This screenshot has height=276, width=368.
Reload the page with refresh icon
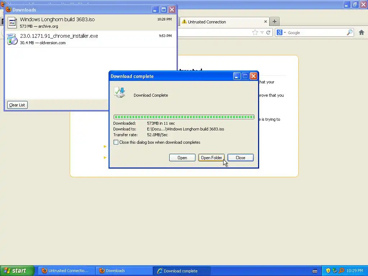(x=268, y=33)
